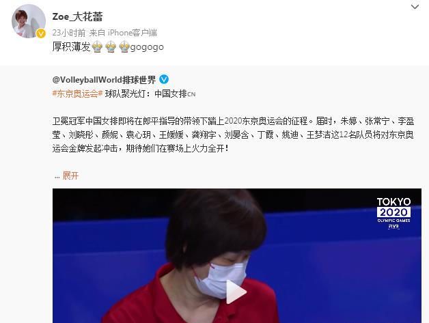This screenshot has width=429, height=323.
Task: Click the reposted text paragraph body
Action: [233, 135]
